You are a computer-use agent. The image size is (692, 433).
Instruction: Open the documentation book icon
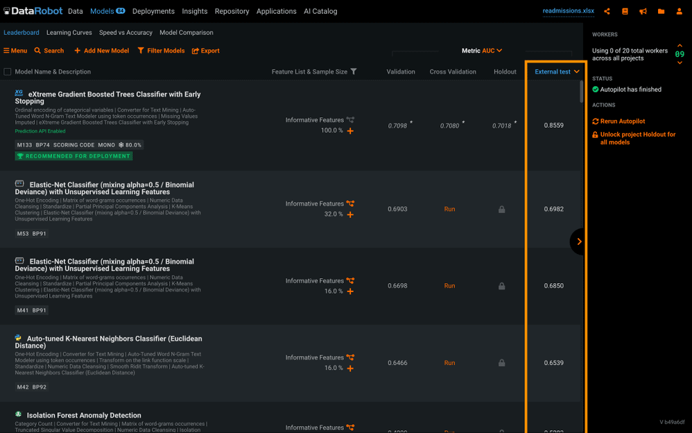625,12
